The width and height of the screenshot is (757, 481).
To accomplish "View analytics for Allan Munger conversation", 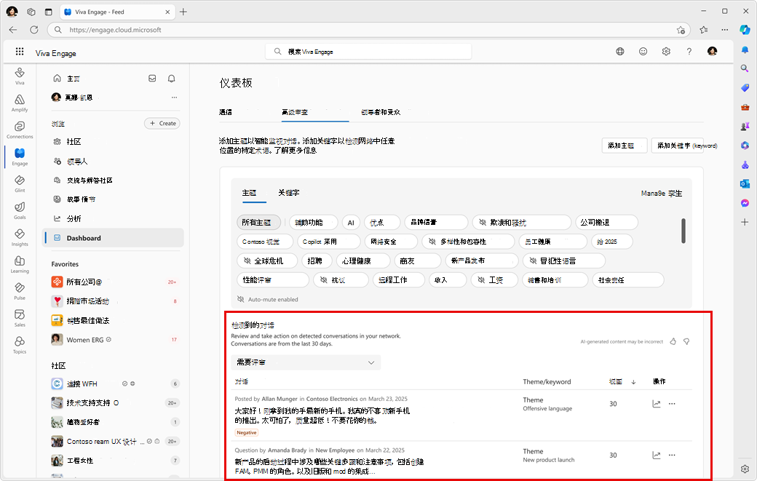I will click(657, 404).
